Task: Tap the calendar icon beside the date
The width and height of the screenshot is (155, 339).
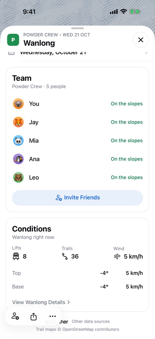Action: pyautogui.click(x=11, y=53)
